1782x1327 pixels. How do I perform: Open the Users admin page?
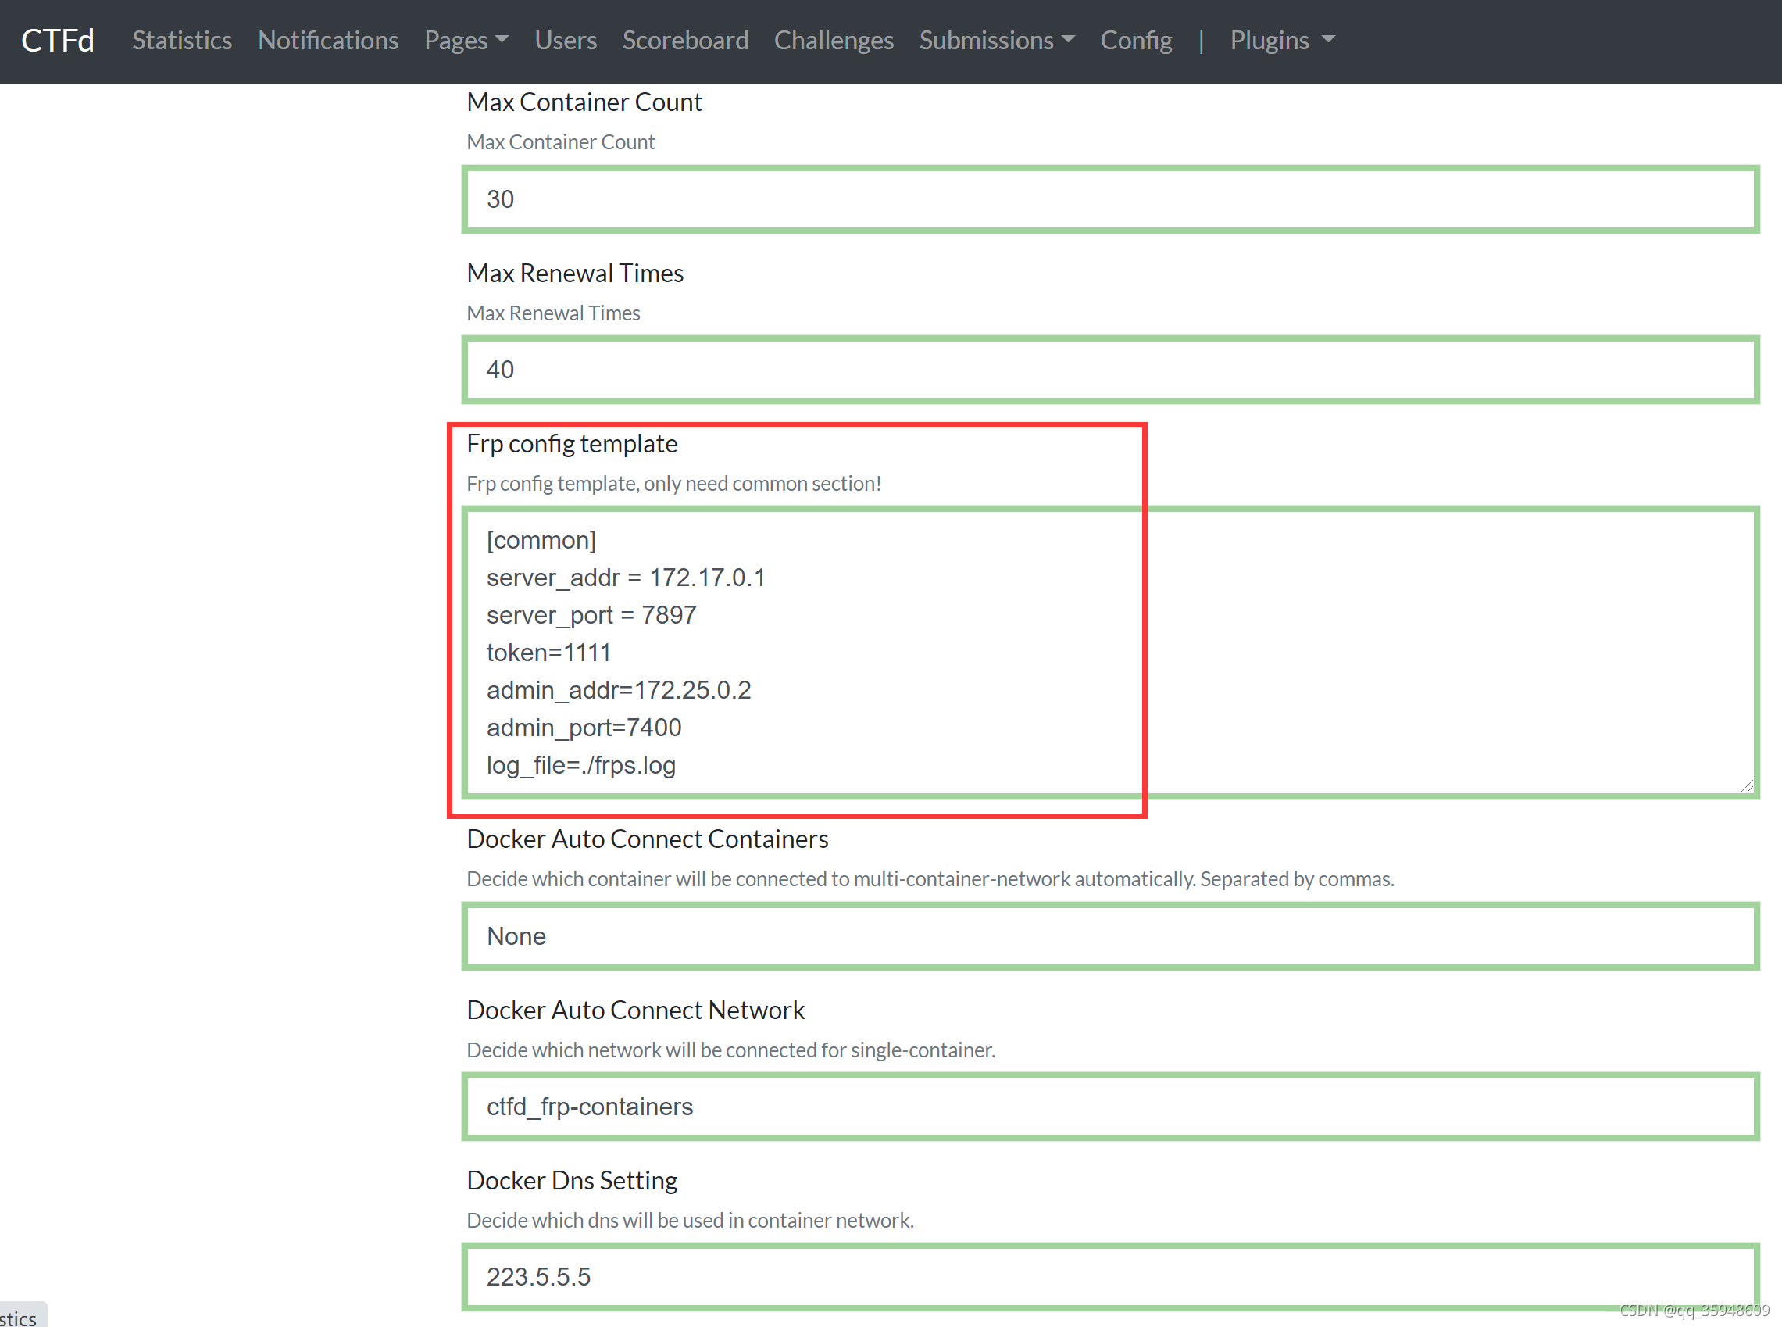click(x=566, y=40)
